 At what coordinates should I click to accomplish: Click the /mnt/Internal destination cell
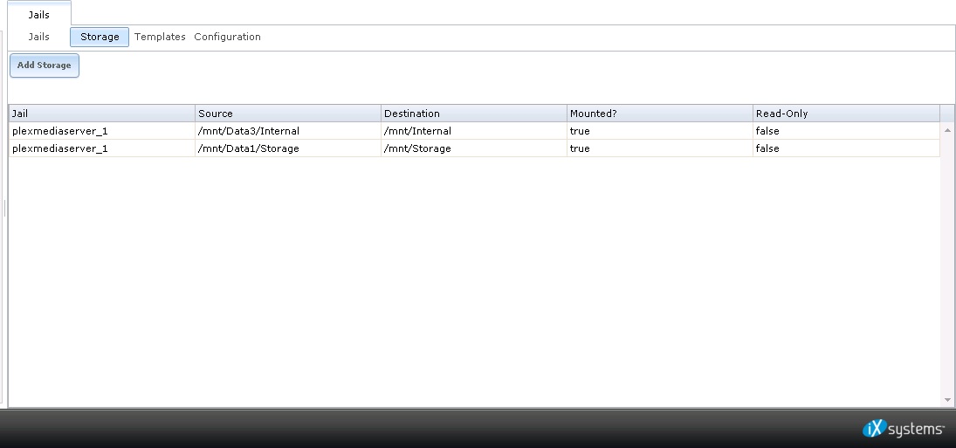[474, 131]
